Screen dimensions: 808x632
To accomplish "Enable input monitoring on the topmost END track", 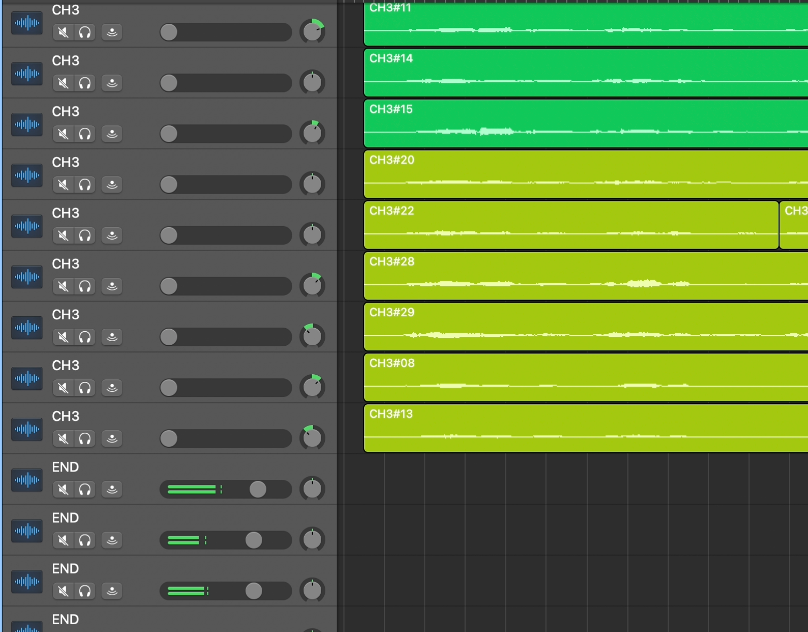I will tap(112, 489).
